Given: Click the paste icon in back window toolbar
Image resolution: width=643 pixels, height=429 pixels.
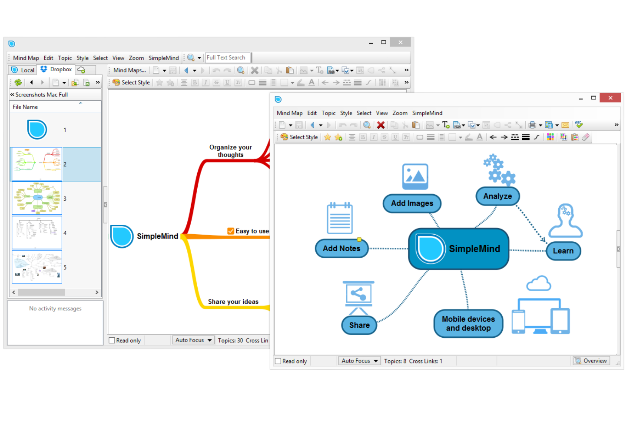Looking at the screenshot, I should (290, 70).
